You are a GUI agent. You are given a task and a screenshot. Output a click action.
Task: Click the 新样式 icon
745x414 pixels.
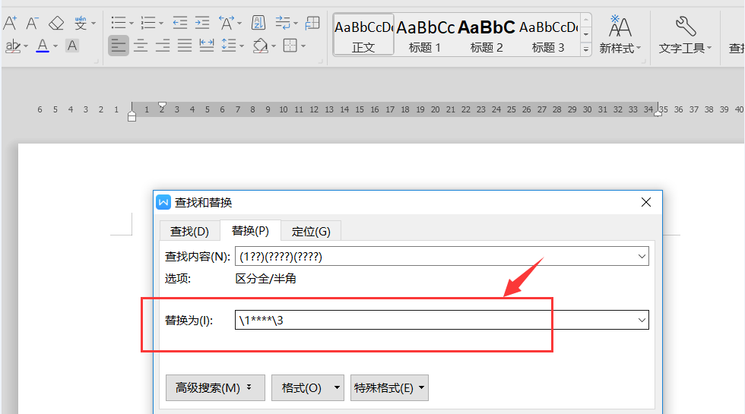click(x=620, y=27)
